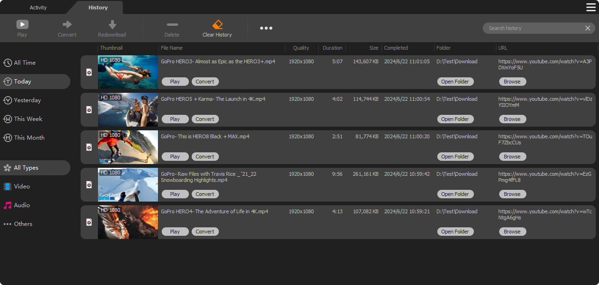The width and height of the screenshot is (599, 285).
Task: Filter by Others type
Action: 35,224
